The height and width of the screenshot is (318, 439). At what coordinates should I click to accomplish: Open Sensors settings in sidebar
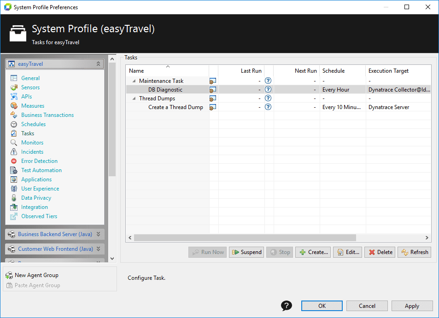click(x=30, y=87)
